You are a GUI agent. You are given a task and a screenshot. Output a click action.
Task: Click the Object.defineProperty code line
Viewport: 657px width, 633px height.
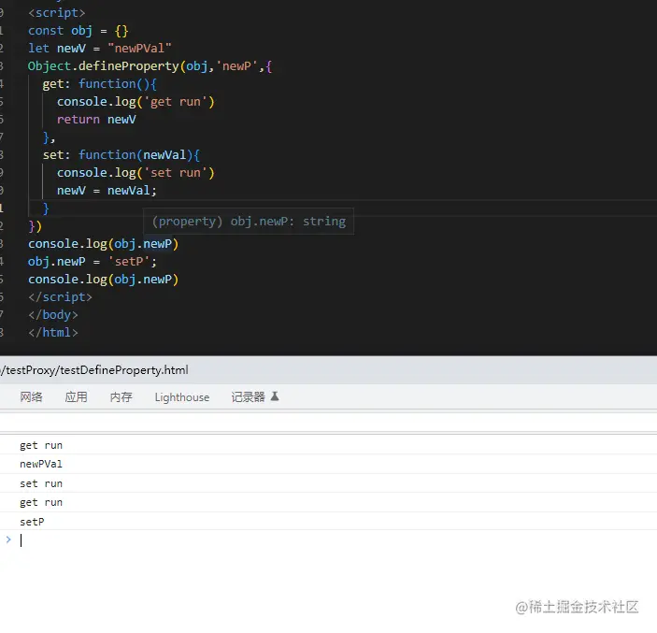(150, 66)
